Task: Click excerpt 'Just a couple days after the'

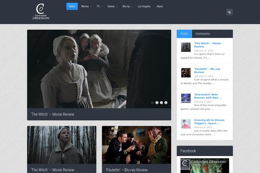Action: [211, 131]
